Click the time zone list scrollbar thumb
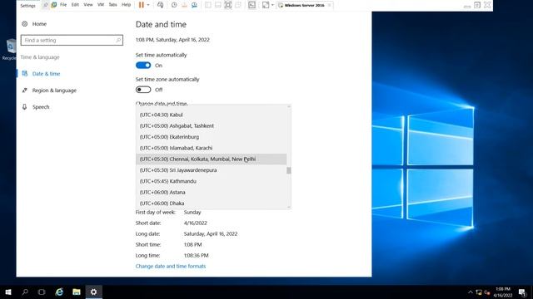Viewport: 533px width, 299px height. [x=289, y=170]
